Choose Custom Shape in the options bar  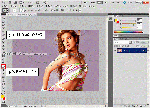pos(46,10)
